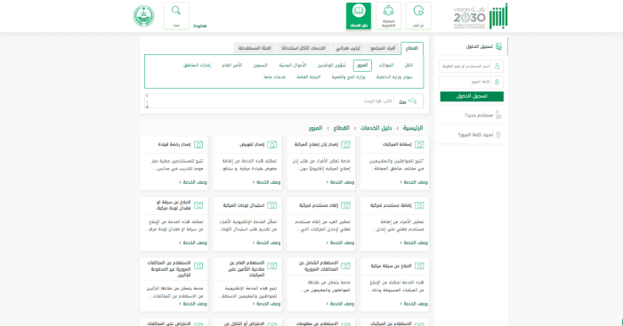The width and height of the screenshot is (623, 326).
Task: Click the forgot password lock icon
Action: click(498, 135)
